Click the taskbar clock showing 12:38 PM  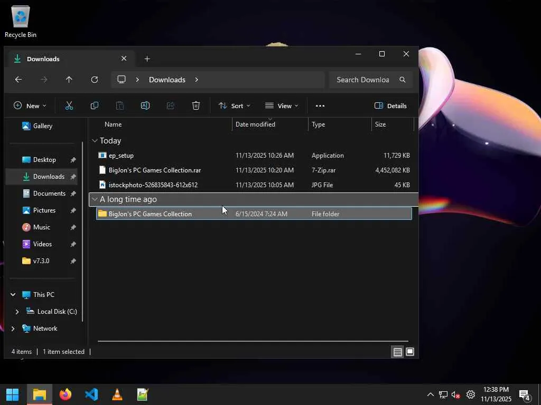pos(496,394)
